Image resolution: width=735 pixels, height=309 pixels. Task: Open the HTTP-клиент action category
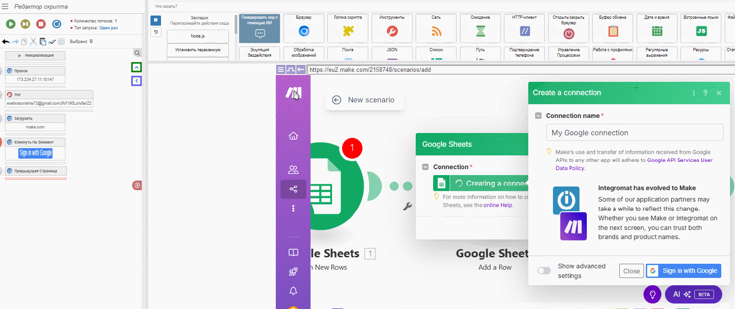click(524, 28)
